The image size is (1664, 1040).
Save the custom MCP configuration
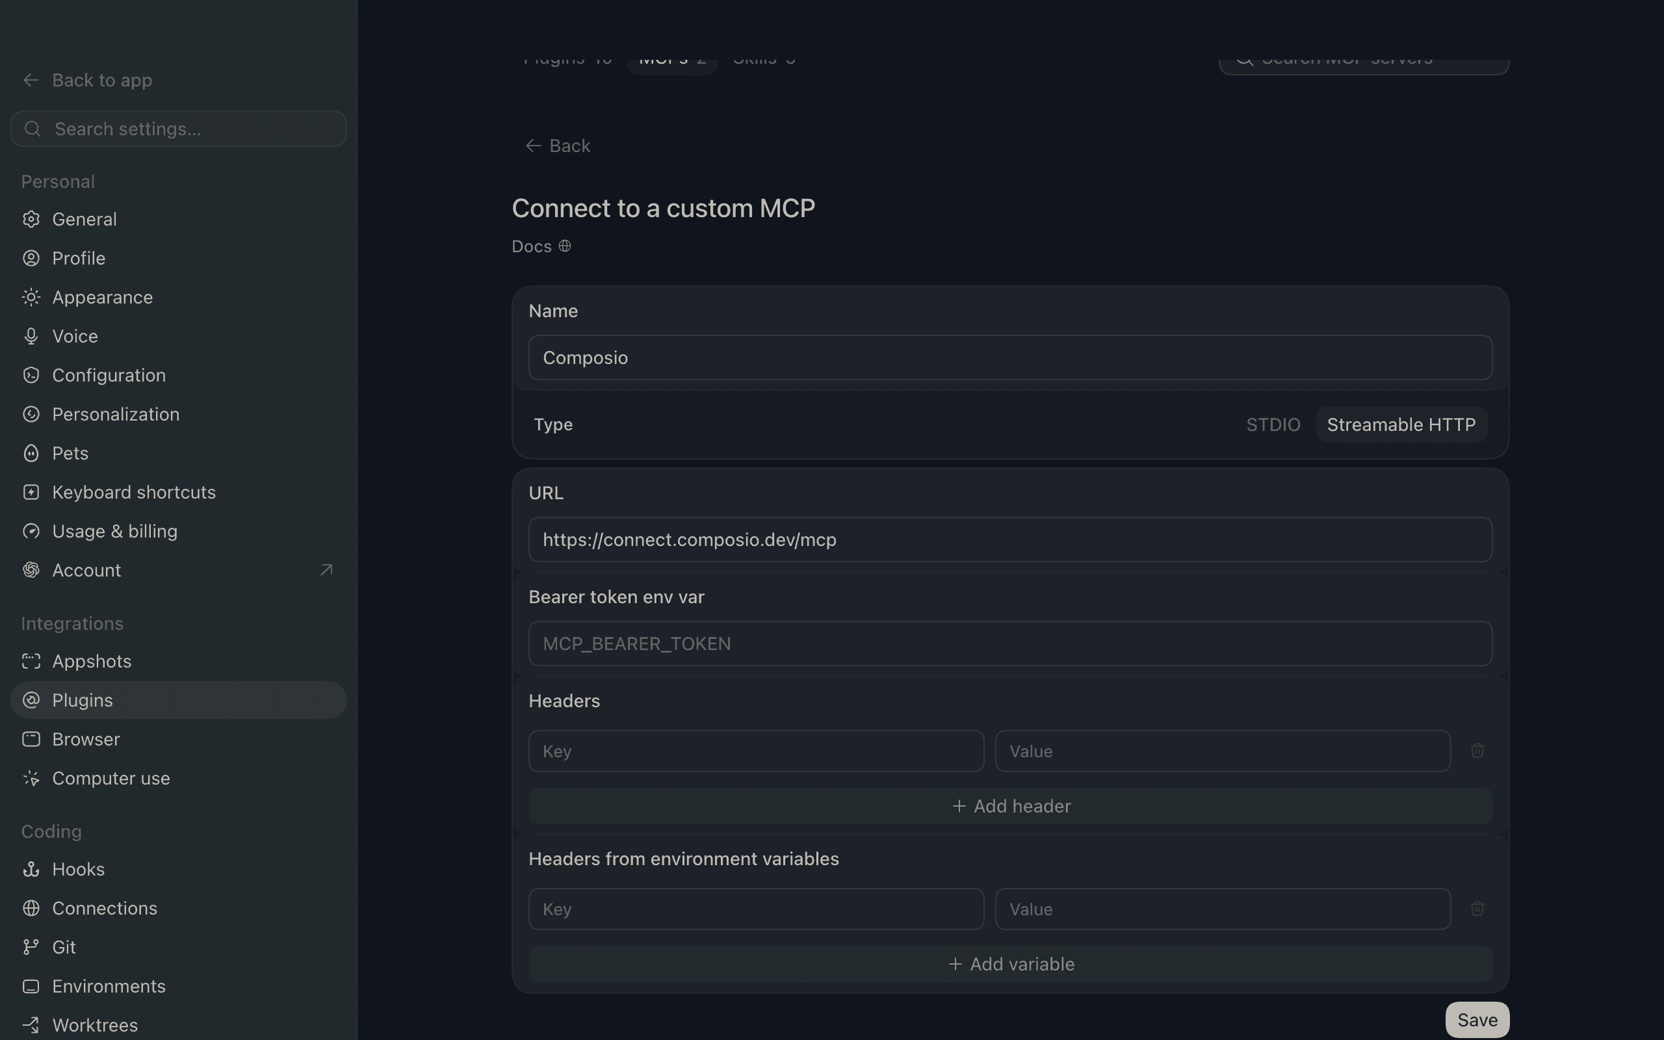1477,1020
